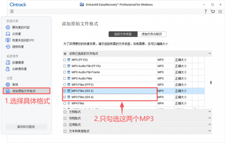The image size is (225, 143).
Task: Expand the 文档格式 section chevron
Action: [x=209, y=112]
